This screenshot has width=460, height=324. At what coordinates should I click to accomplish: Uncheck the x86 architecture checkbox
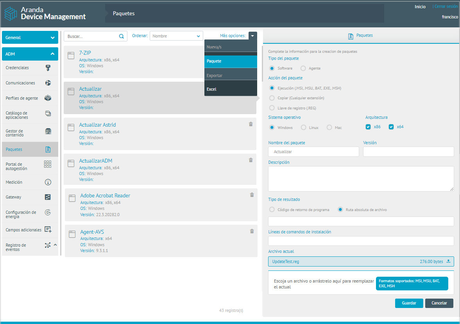click(368, 127)
